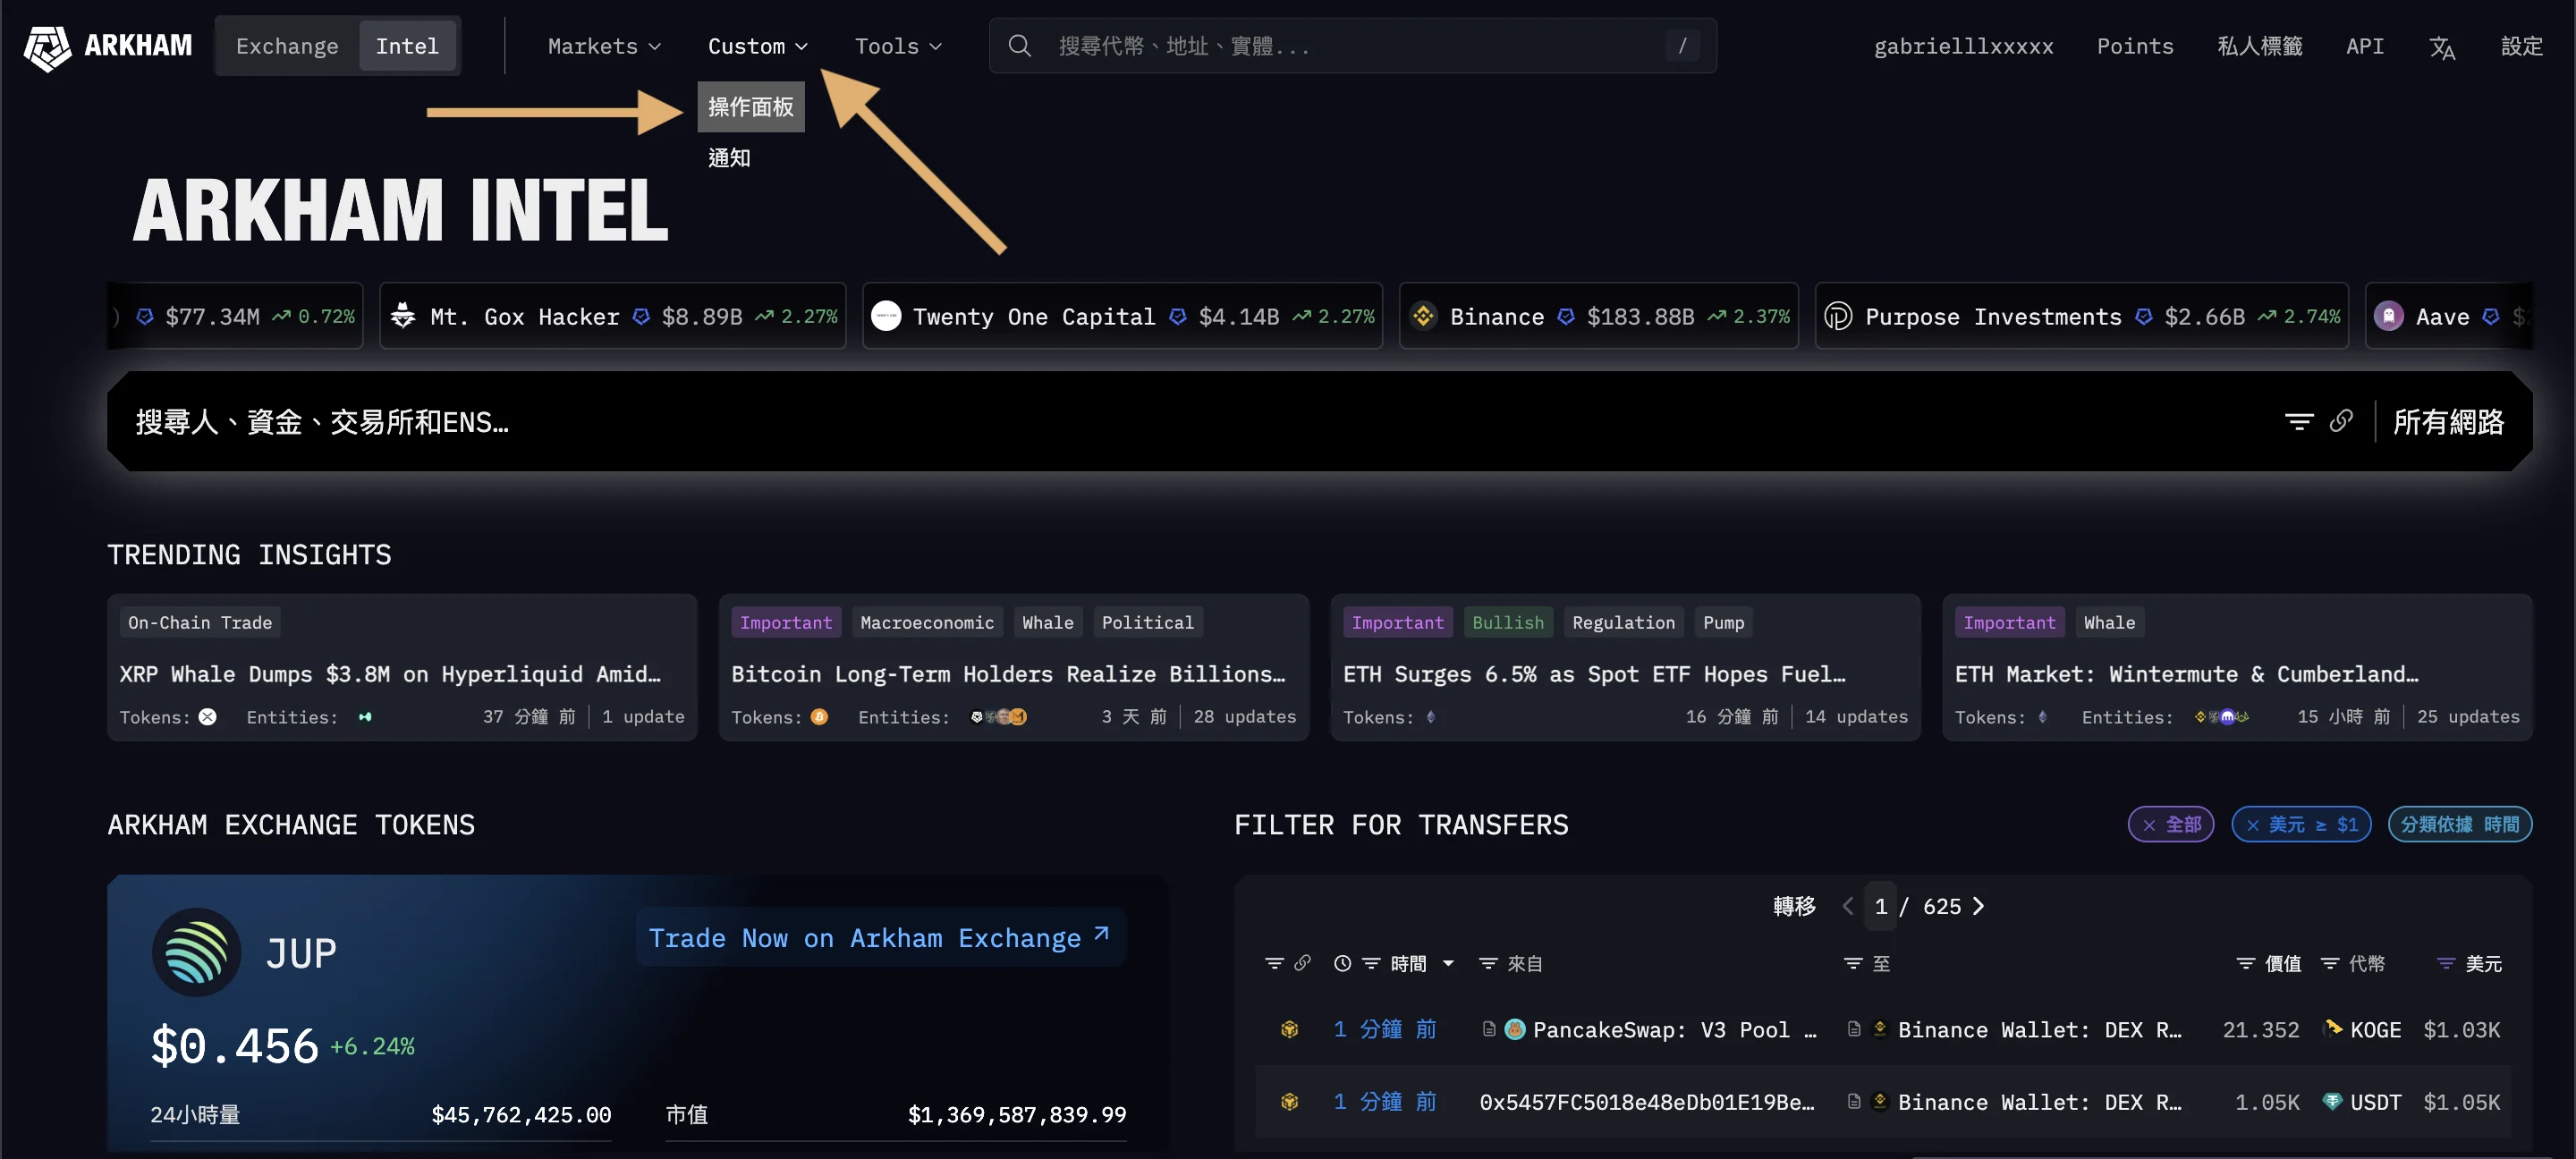Select 通知 from the Custom menu
Image resolution: width=2576 pixels, height=1159 pixels.
tap(729, 157)
